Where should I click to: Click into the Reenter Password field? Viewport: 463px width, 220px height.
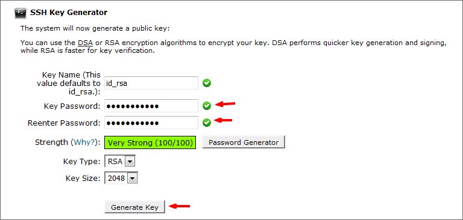tap(151, 123)
